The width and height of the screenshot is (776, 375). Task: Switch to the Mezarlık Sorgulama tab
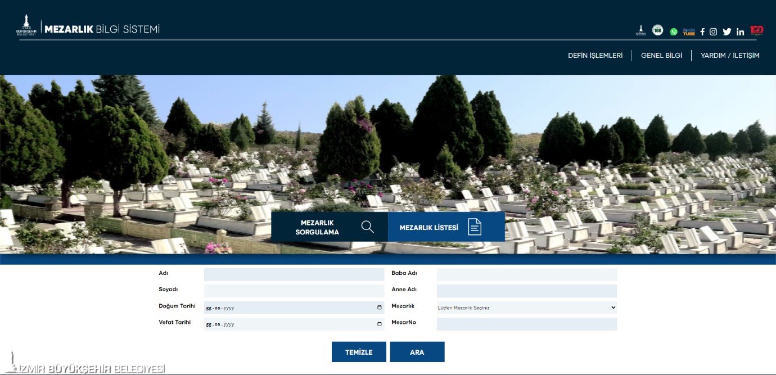[330, 227]
